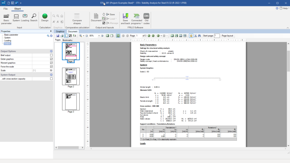Go to last page arrow
This screenshot has height=163, width=290.
(153, 36)
